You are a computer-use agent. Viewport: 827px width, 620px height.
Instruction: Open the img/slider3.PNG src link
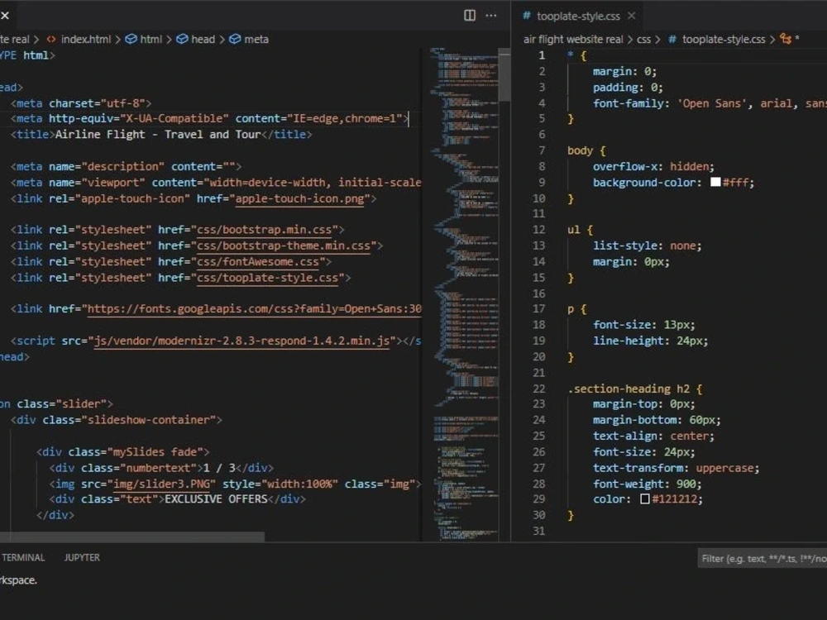point(162,484)
